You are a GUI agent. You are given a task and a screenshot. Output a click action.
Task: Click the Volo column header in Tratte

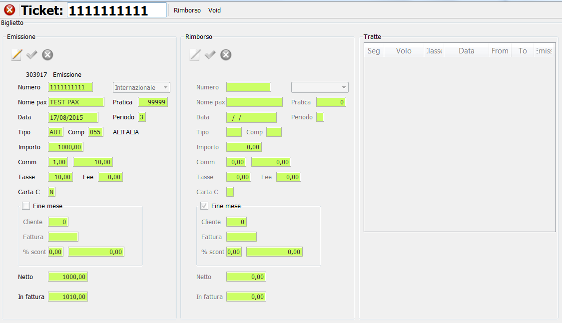404,51
